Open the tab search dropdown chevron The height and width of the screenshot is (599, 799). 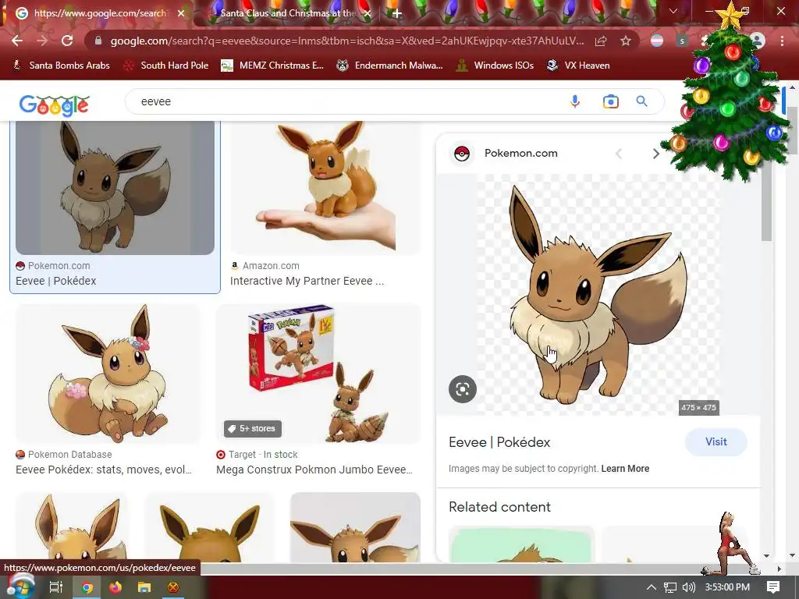coord(673,11)
